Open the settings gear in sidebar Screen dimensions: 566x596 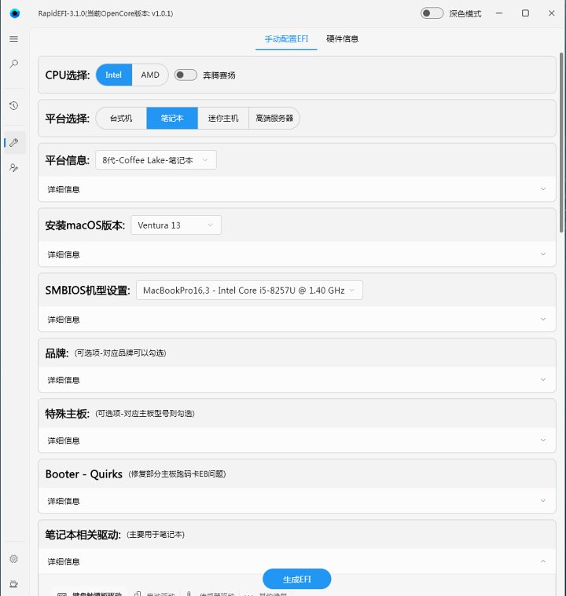13,559
